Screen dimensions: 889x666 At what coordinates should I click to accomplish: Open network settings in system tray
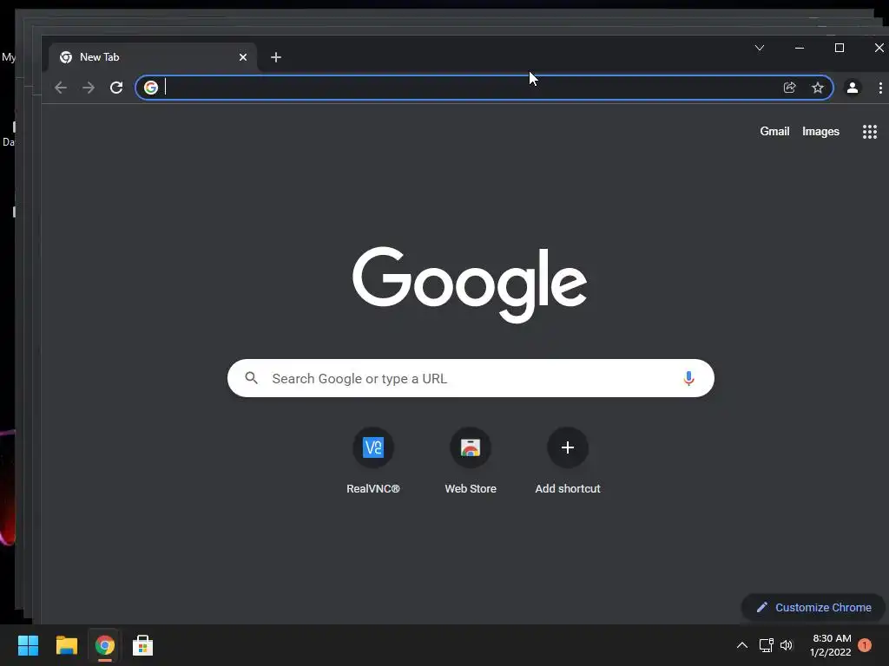(x=767, y=645)
